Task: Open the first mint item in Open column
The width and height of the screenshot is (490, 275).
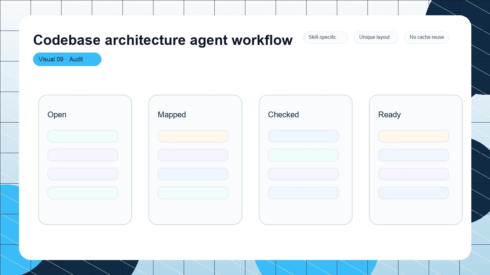Action: (x=83, y=136)
